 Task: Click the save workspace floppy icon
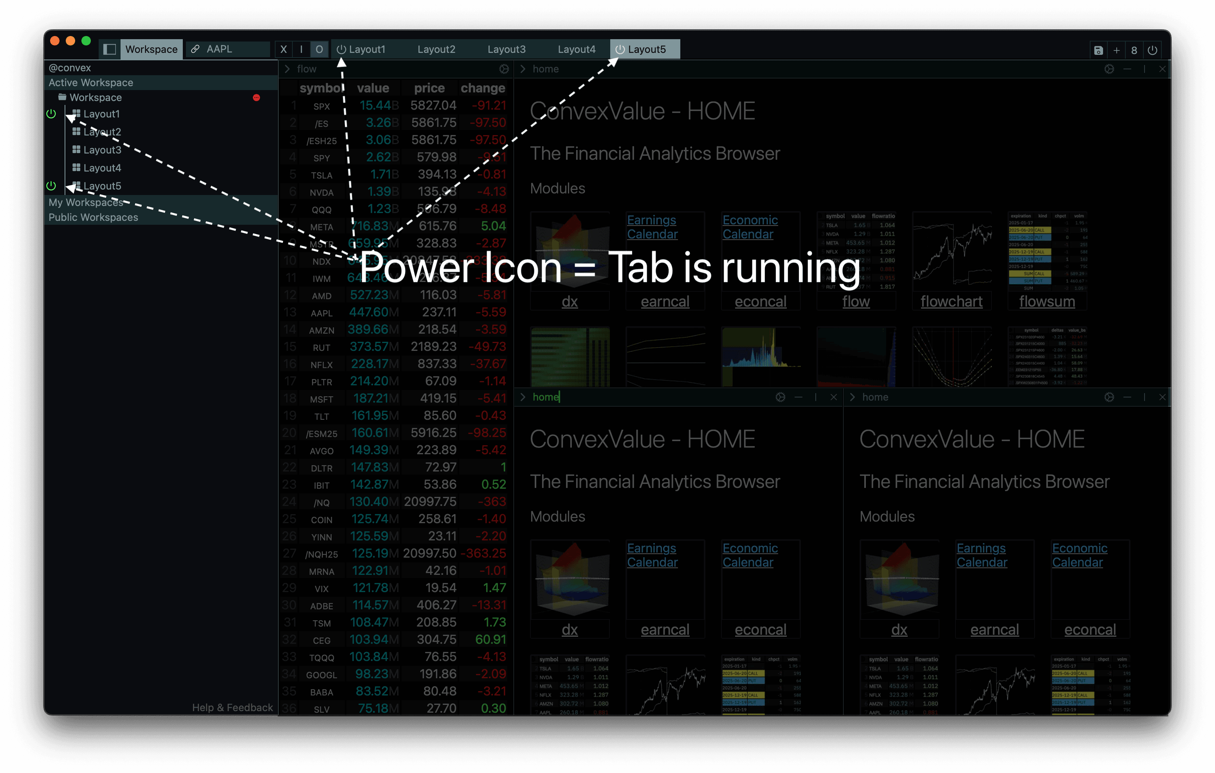[1098, 50]
